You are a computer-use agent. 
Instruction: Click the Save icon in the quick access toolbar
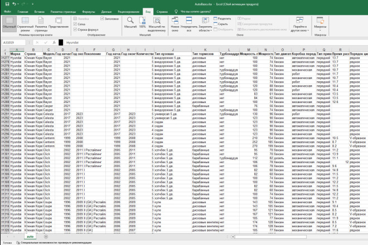tap(7, 4)
